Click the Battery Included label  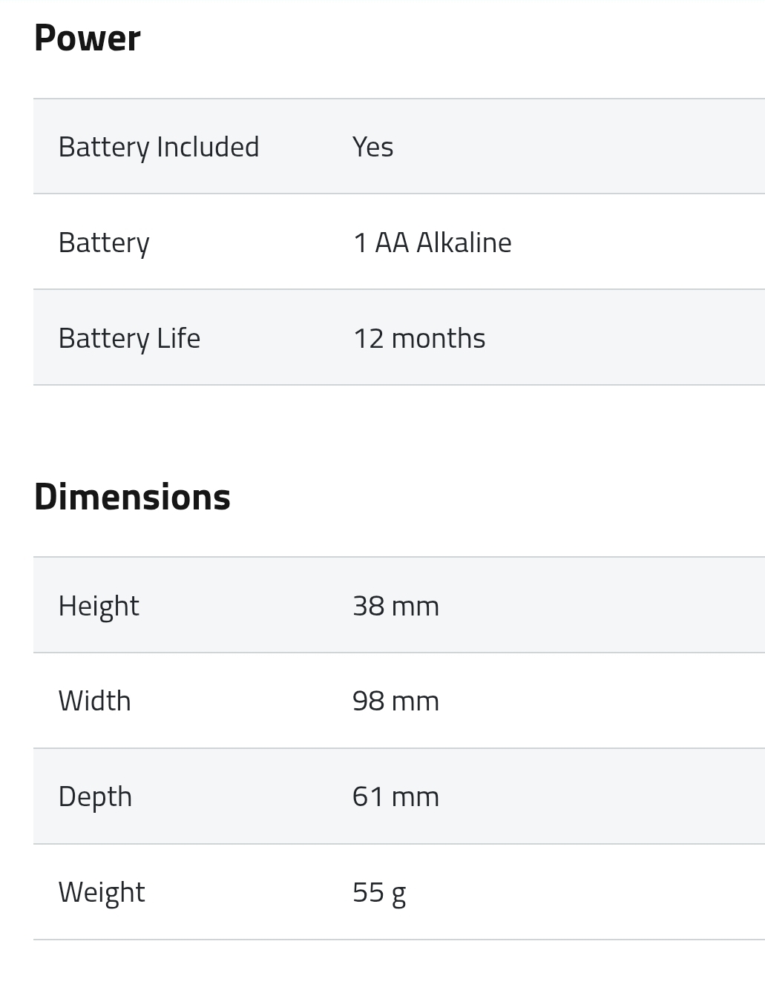(x=159, y=147)
